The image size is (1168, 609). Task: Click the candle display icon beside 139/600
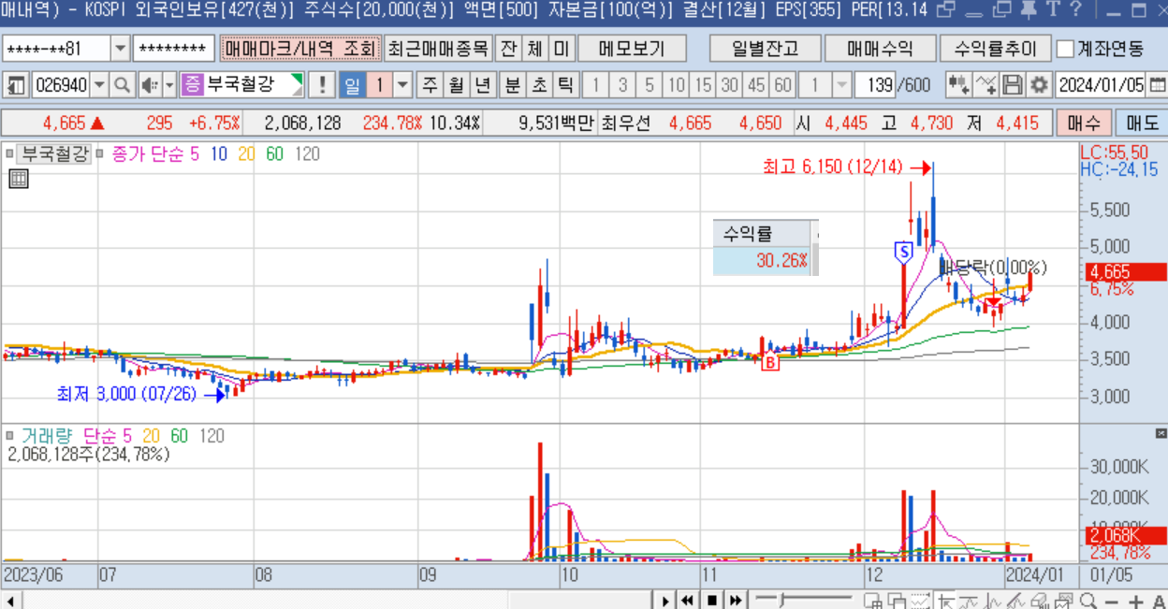(x=957, y=86)
